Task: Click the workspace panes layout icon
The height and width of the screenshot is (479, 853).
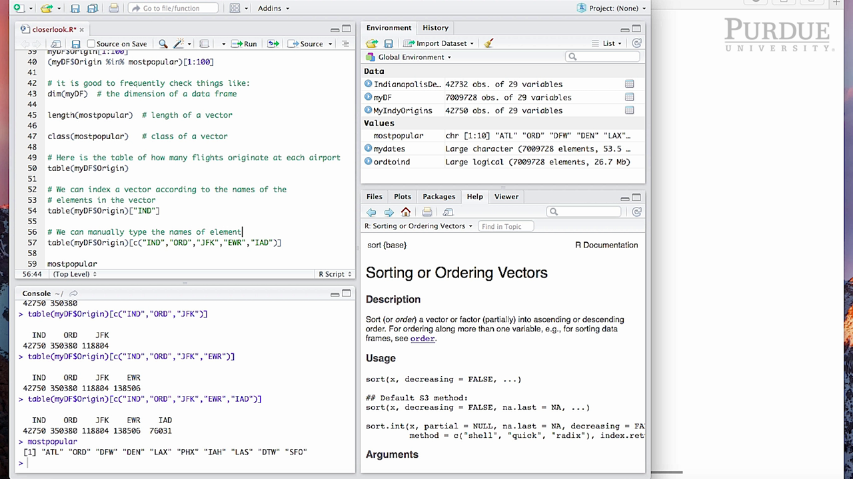Action: [235, 8]
